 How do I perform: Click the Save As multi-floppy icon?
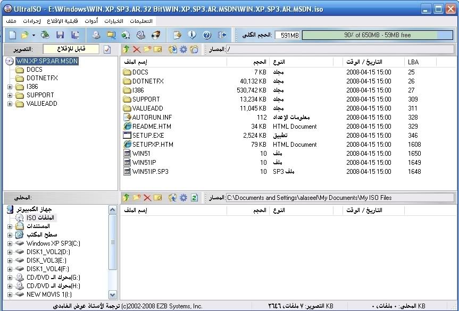tap(75, 35)
